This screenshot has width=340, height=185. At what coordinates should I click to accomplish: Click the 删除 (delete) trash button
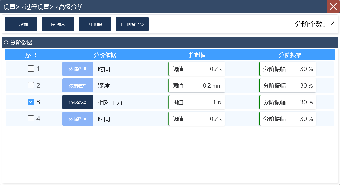pos(95,24)
